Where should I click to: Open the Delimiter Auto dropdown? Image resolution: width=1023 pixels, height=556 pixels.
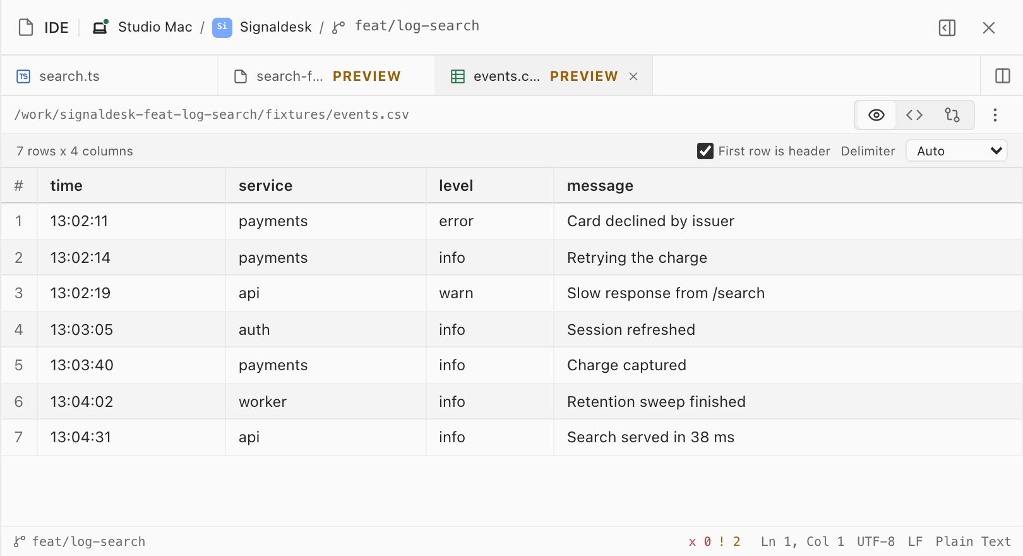pos(957,151)
